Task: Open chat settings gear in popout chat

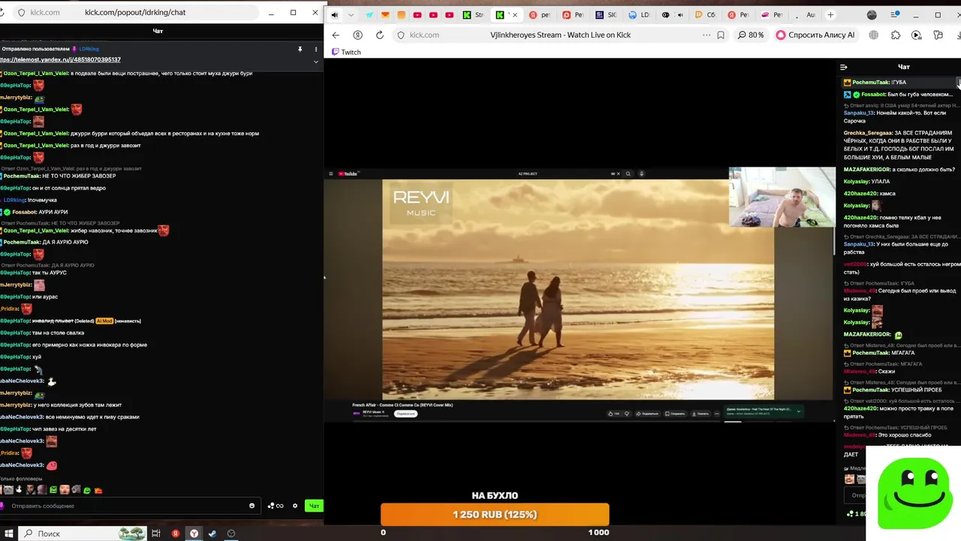Action: click(295, 506)
